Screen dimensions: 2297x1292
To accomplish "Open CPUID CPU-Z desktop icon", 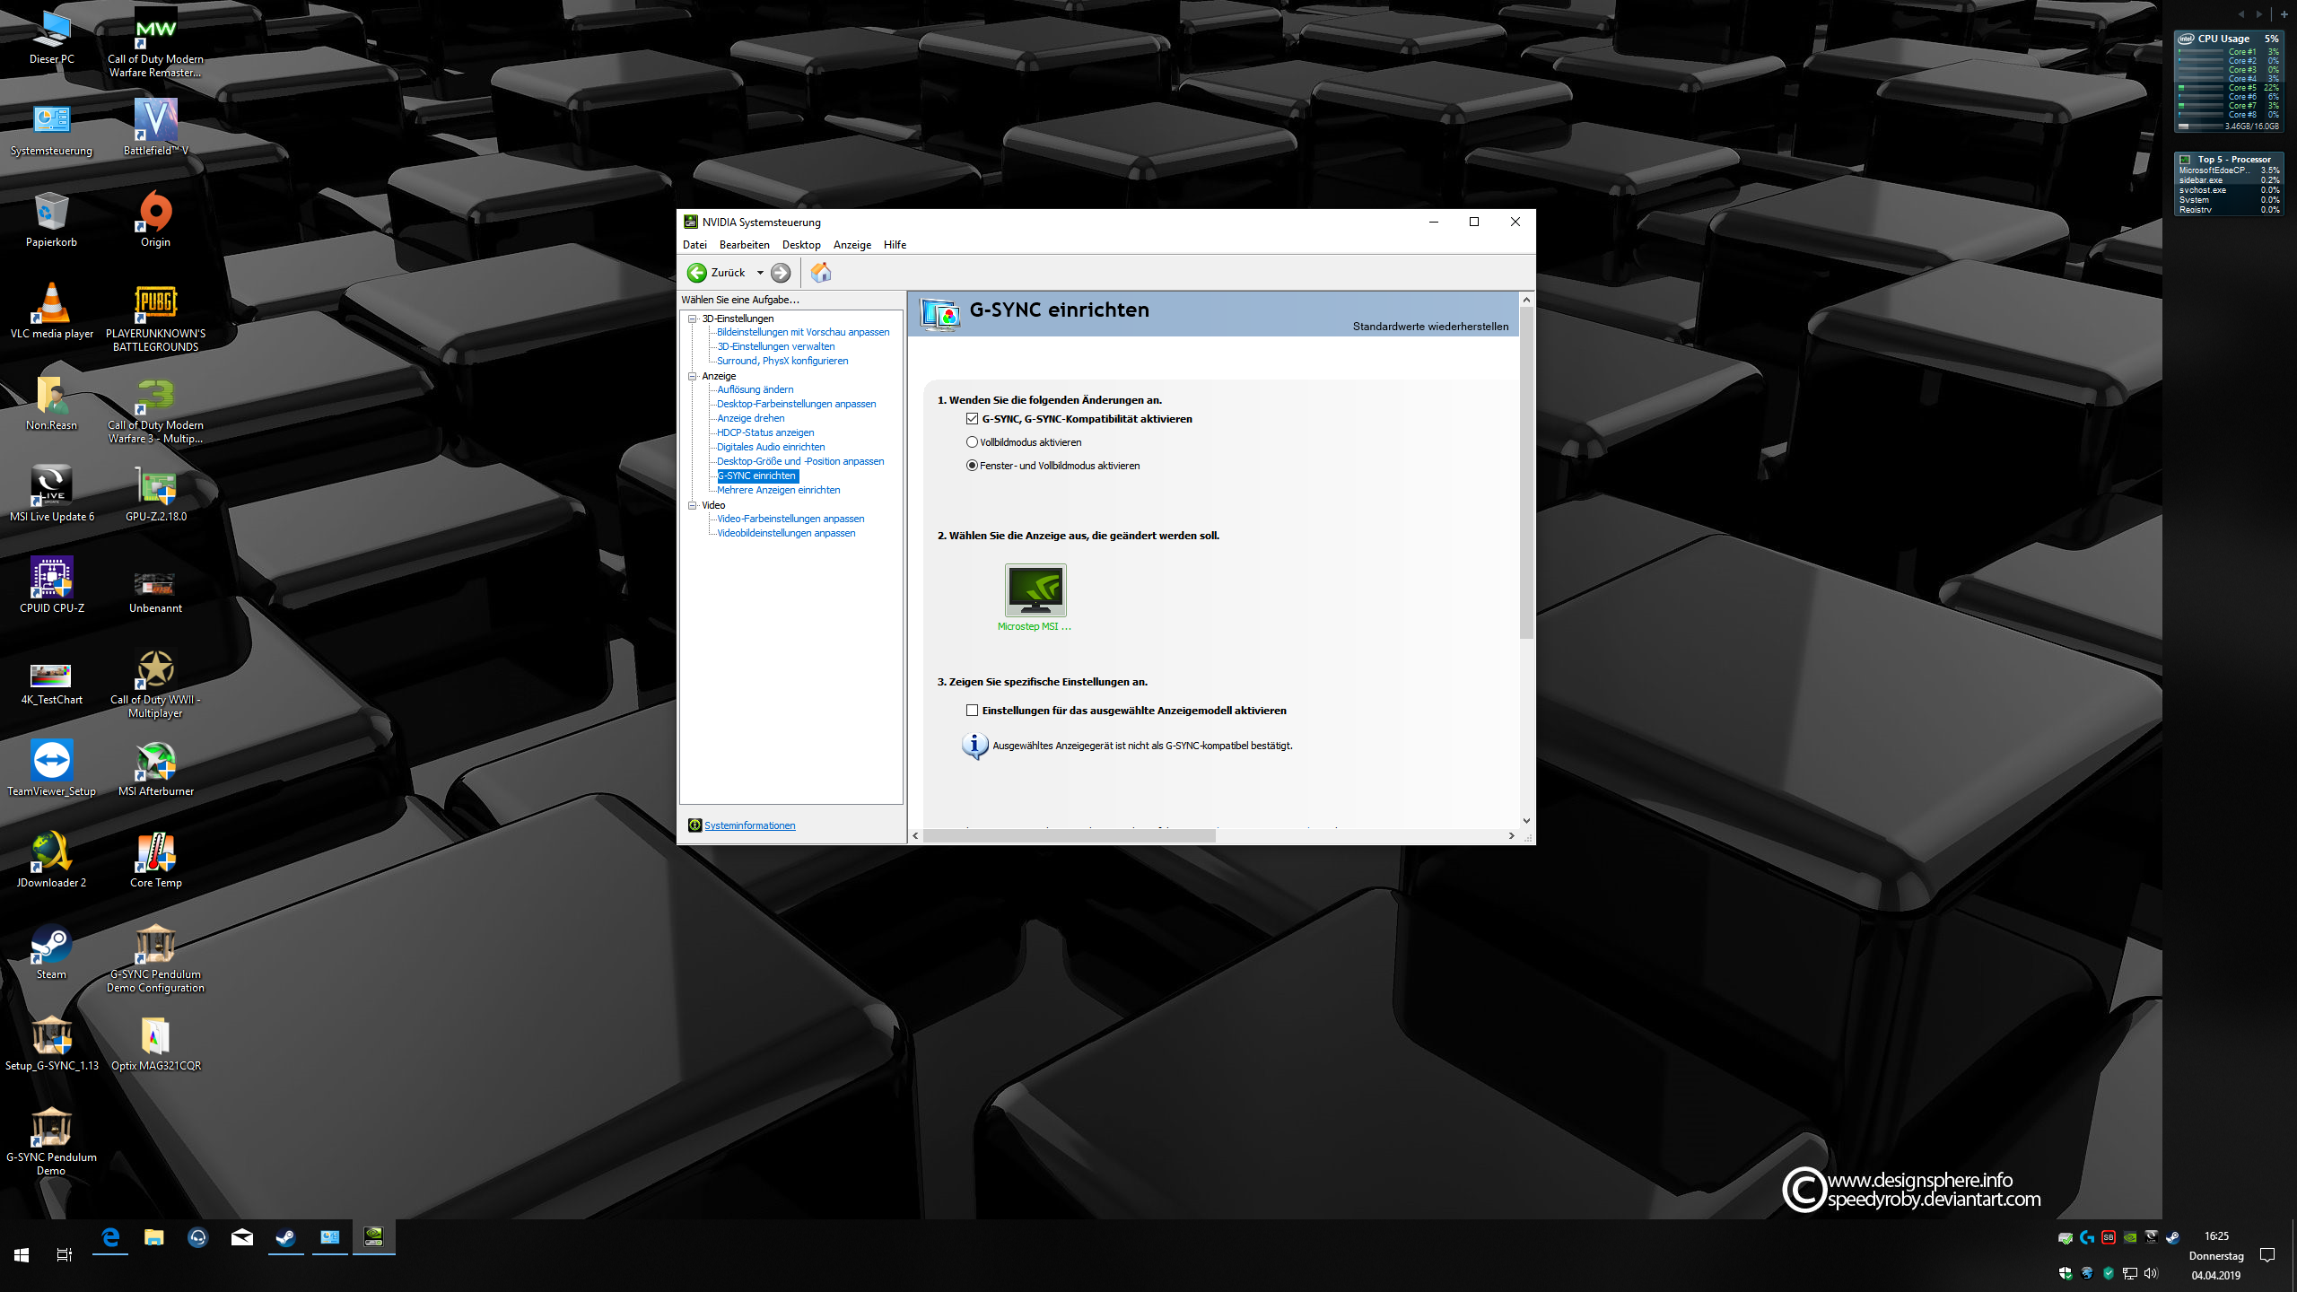I will 51,578.
